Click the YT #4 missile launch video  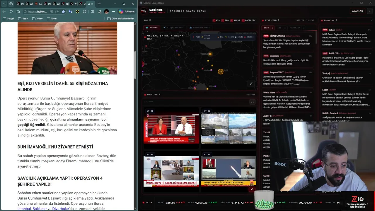(228, 172)
